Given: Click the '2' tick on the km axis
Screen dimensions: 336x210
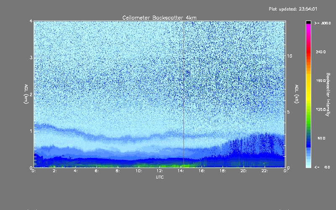Looking at the screenshot, I should [x=31, y=94].
